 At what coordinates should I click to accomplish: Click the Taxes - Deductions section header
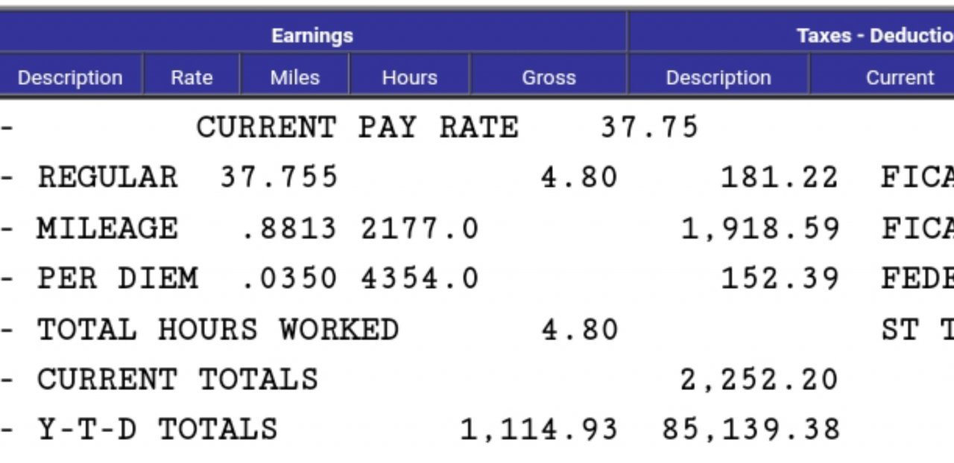pyautogui.click(x=874, y=35)
